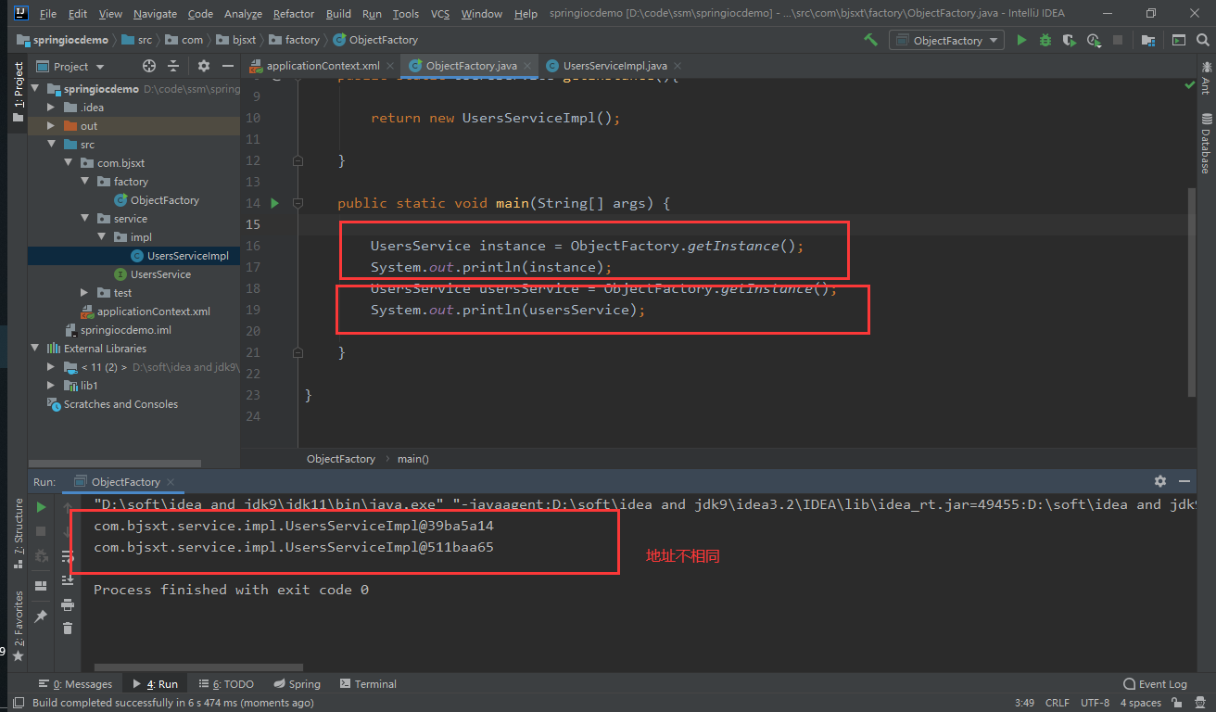The height and width of the screenshot is (712, 1216).
Task: Expand the out folder
Action: 52,126
